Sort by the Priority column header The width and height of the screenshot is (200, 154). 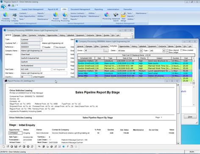pyautogui.click(x=143, y=58)
